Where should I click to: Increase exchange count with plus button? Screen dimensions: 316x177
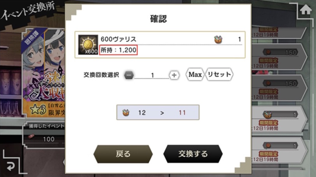point(174,75)
